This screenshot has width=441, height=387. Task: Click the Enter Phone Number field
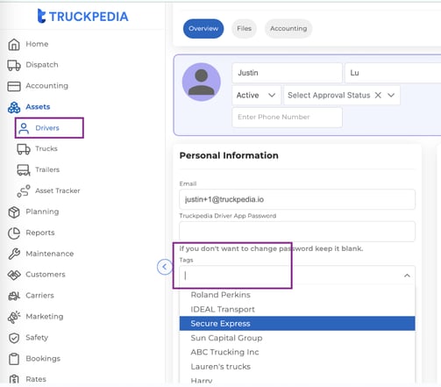[x=287, y=117]
